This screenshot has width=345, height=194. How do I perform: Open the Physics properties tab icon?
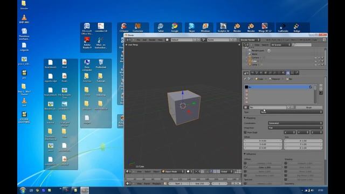[296, 73]
